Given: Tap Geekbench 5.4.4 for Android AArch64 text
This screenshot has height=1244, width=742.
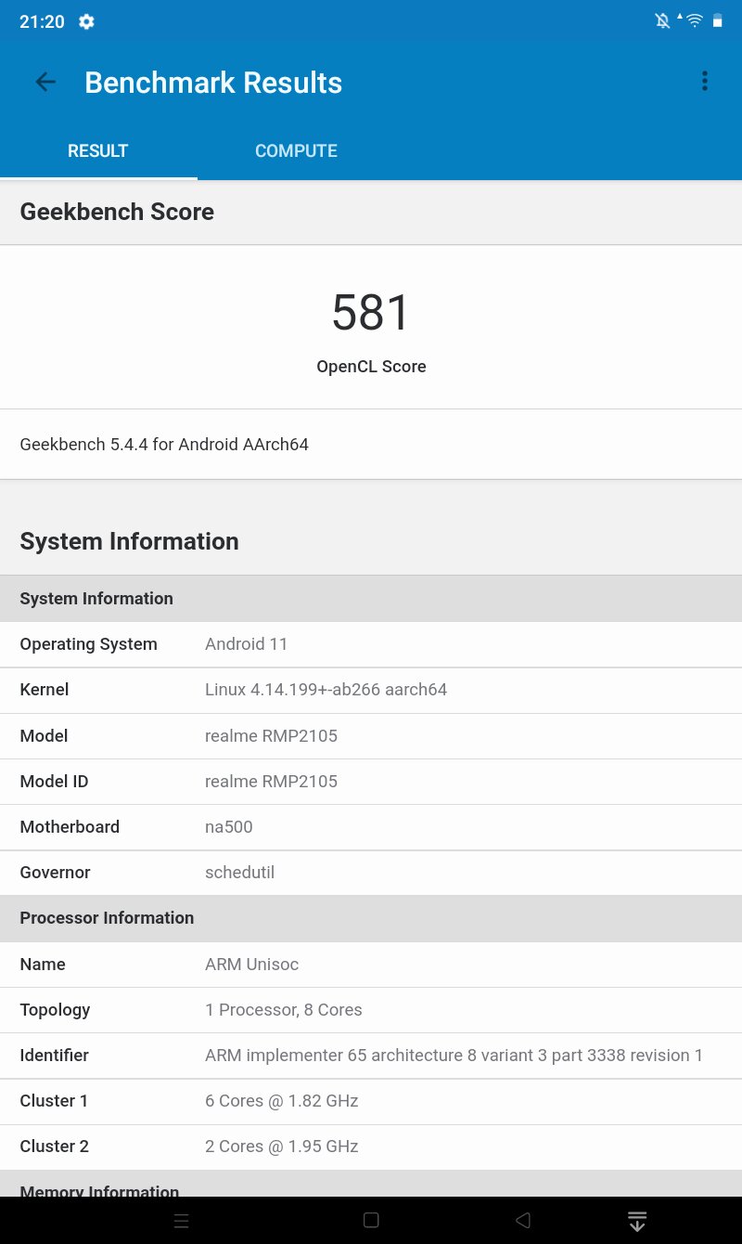Looking at the screenshot, I should point(164,445).
